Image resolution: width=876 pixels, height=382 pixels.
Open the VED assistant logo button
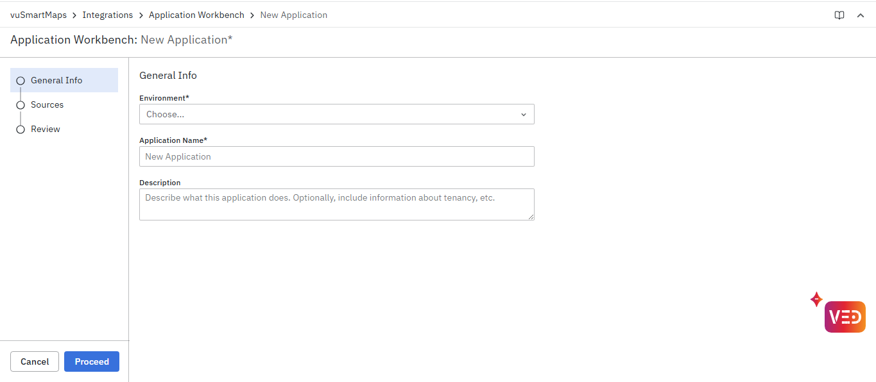click(845, 317)
